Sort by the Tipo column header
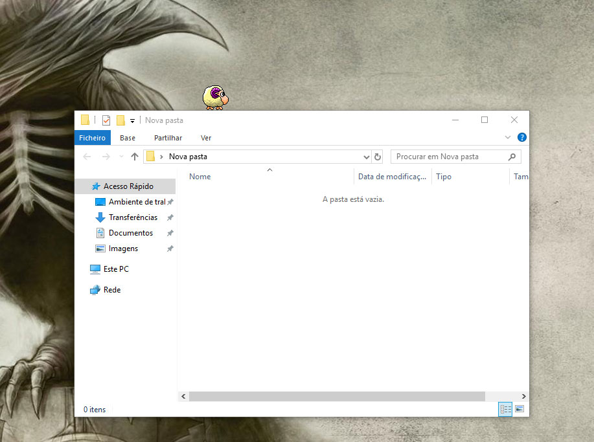The height and width of the screenshot is (442, 594). point(444,177)
